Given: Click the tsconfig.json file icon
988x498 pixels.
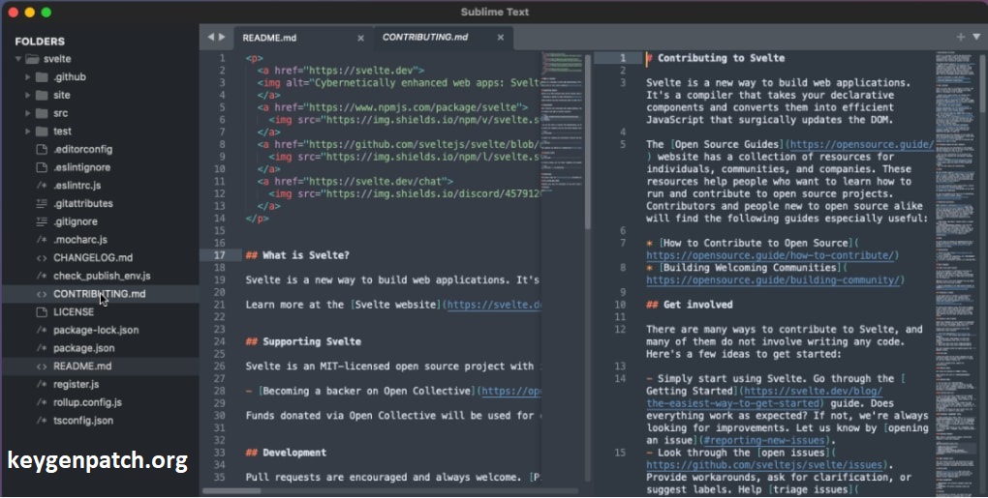Looking at the screenshot, I should [x=42, y=421].
